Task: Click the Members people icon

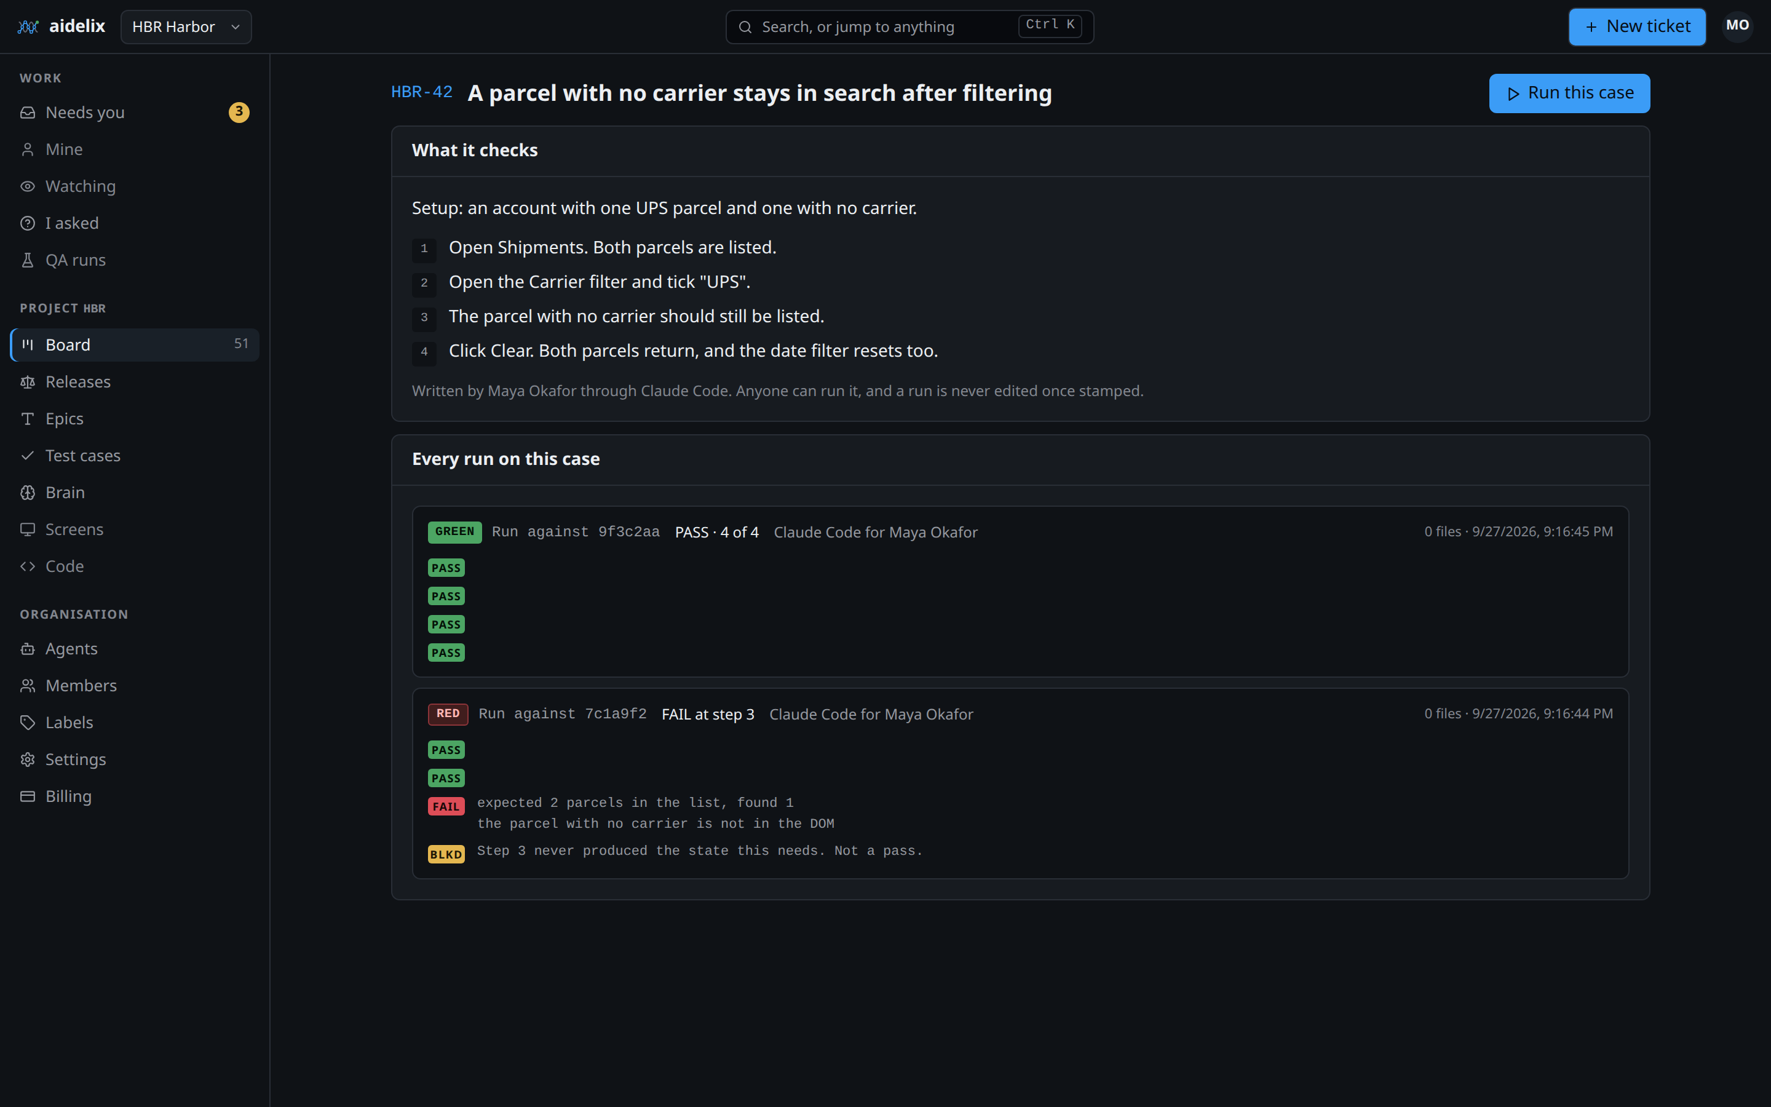Action: pyautogui.click(x=28, y=686)
